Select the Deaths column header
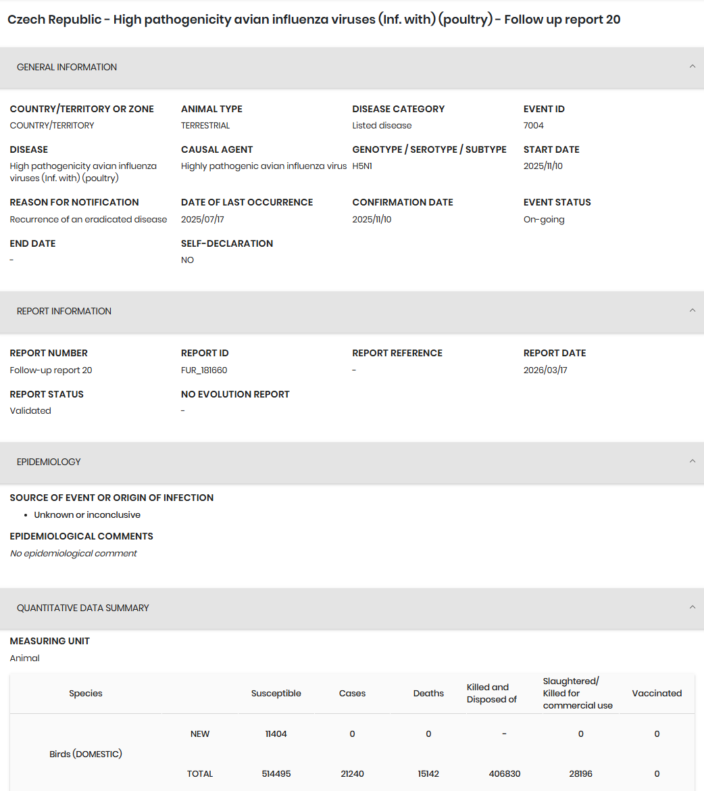704x791 pixels. point(428,694)
